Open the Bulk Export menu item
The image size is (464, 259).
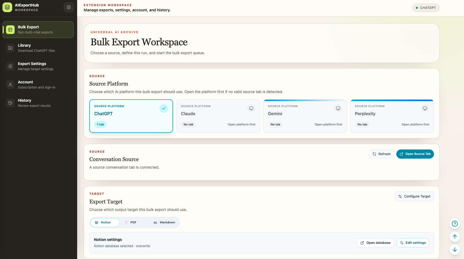pyautogui.click(x=38, y=30)
